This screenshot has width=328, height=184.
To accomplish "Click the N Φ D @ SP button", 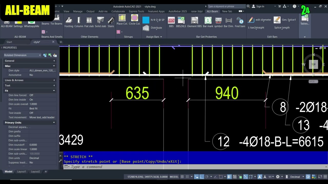I will (157, 20).
